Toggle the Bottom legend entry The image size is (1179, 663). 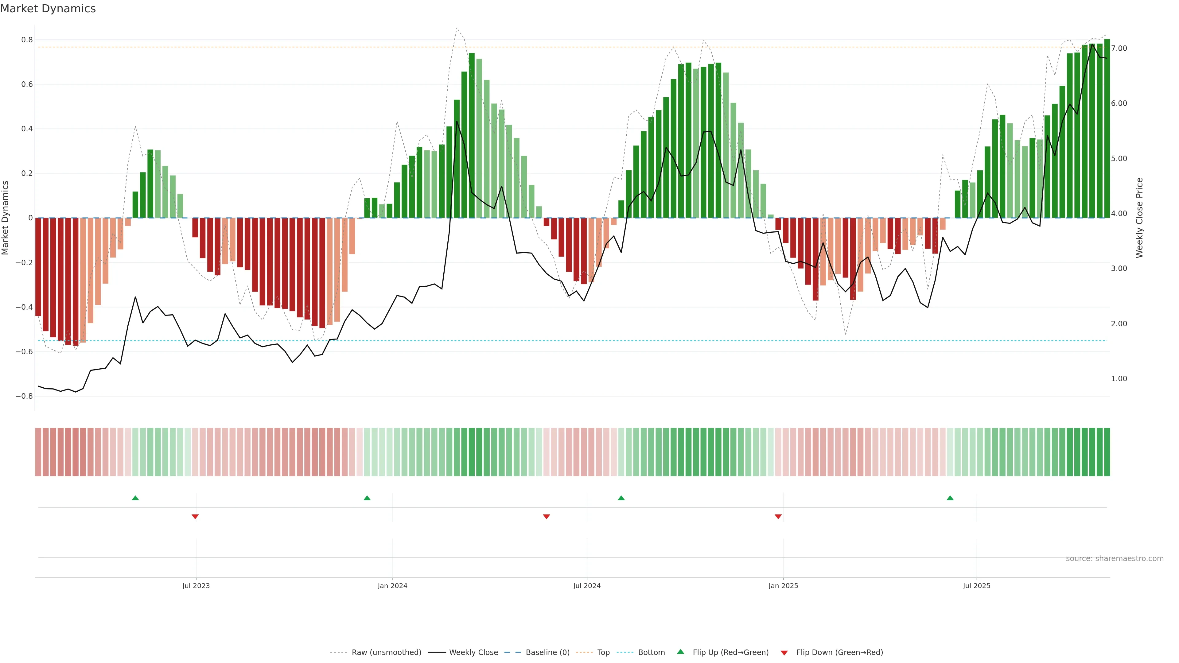pyautogui.click(x=651, y=653)
